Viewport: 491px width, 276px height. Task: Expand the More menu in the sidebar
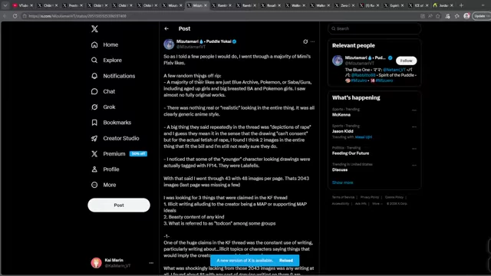104,185
